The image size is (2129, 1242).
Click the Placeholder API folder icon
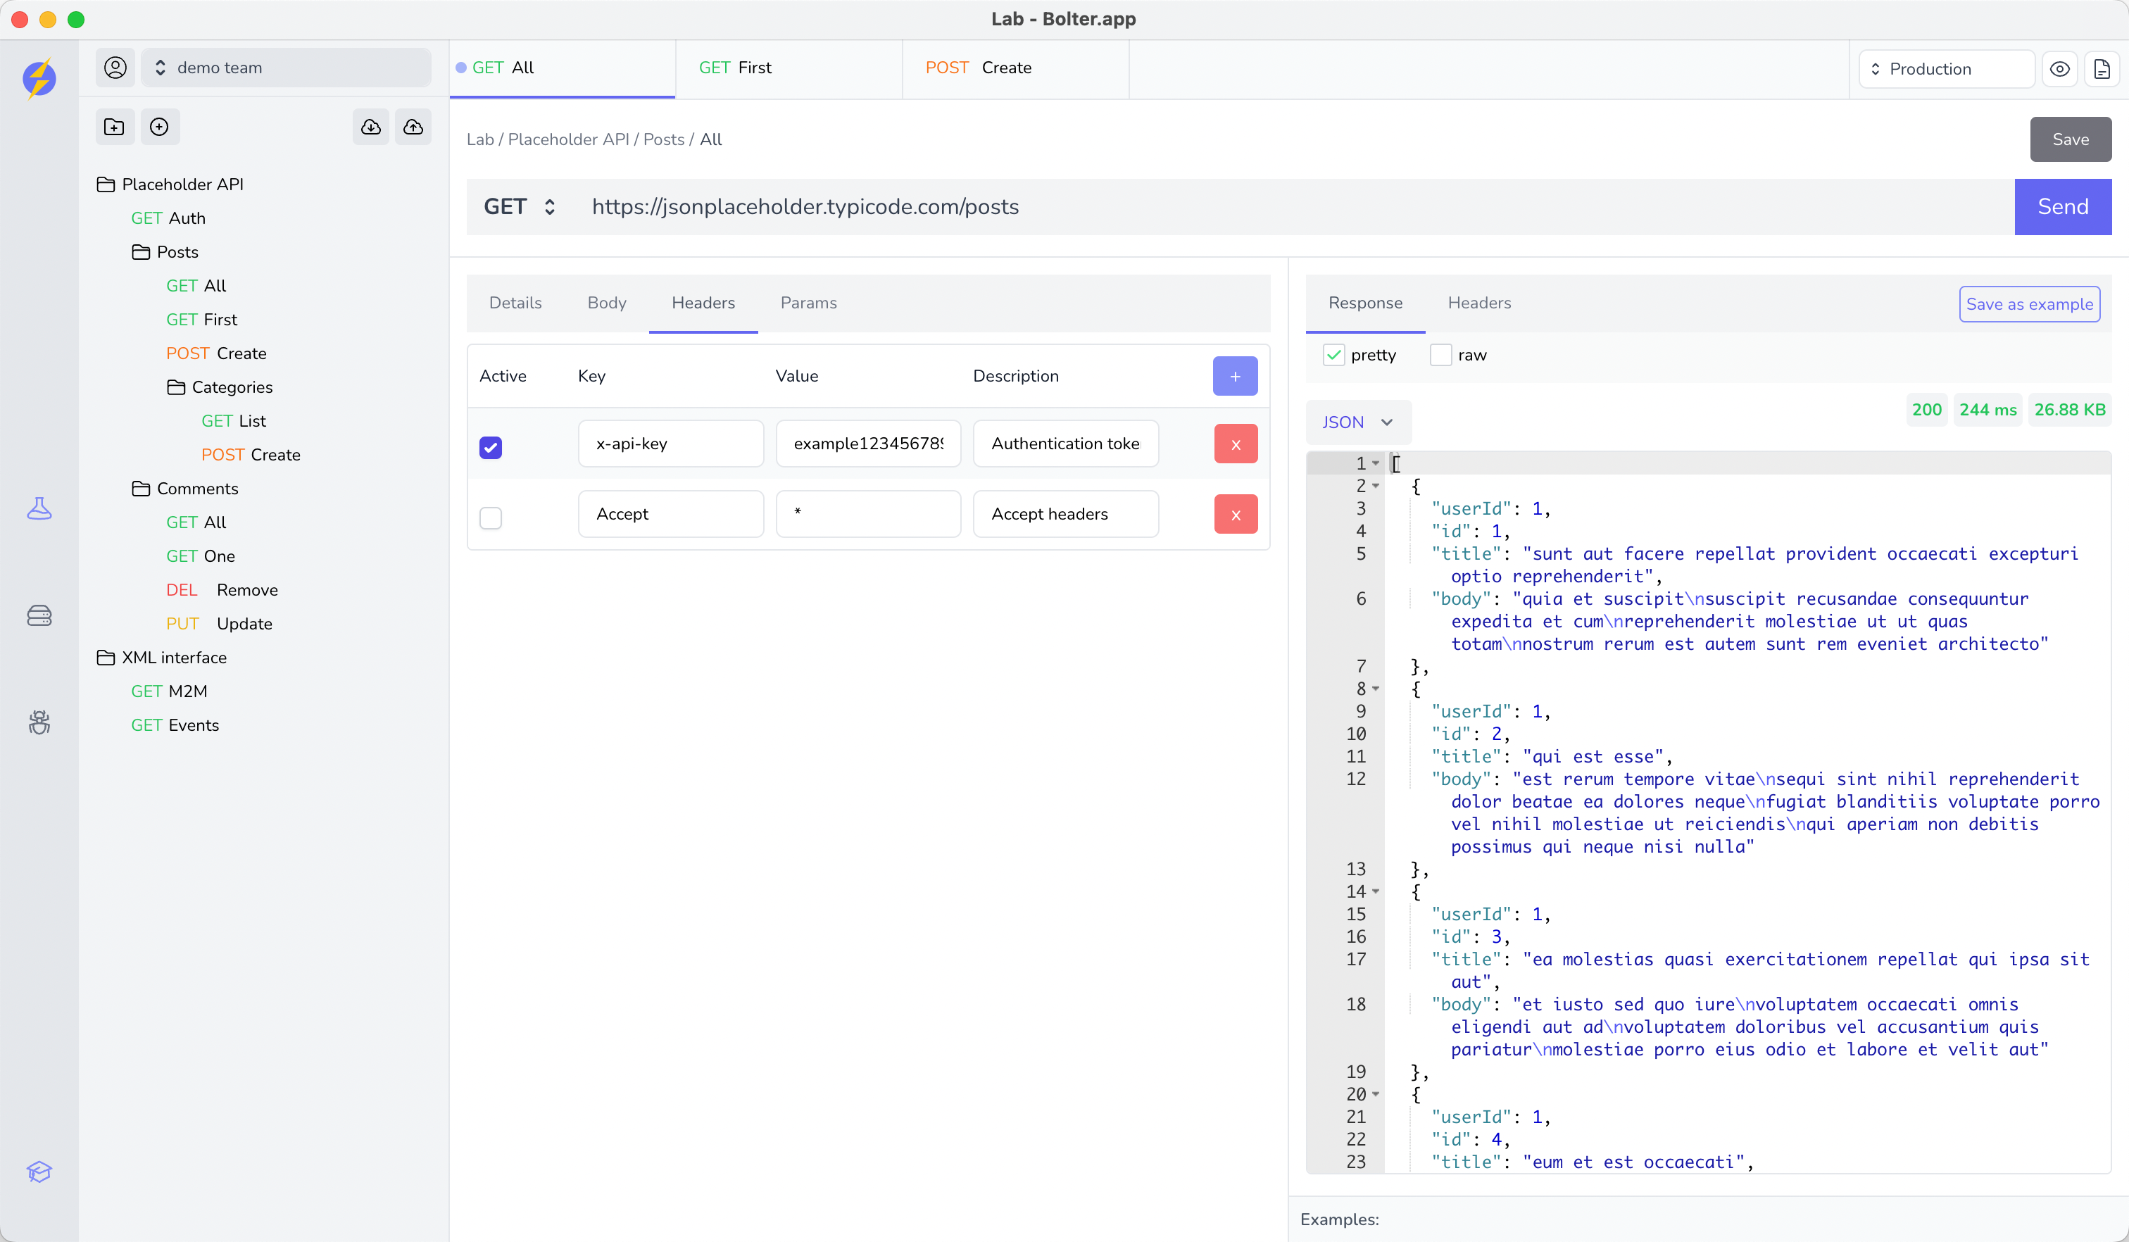106,184
